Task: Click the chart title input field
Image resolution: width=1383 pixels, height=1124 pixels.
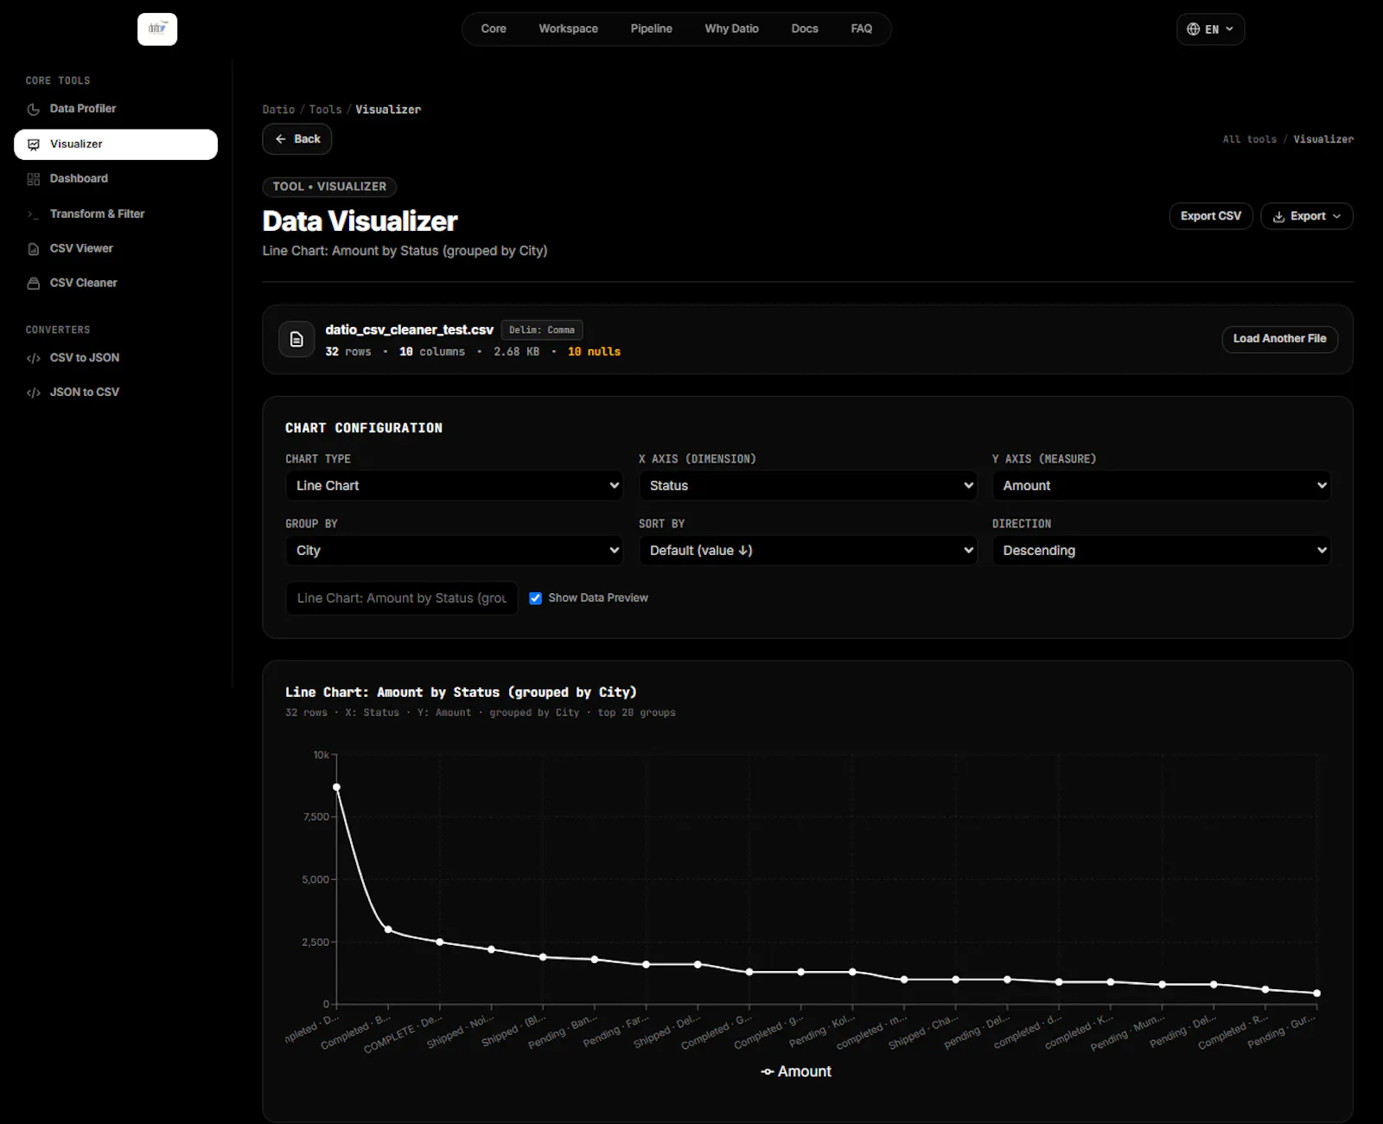Action: [401, 598]
